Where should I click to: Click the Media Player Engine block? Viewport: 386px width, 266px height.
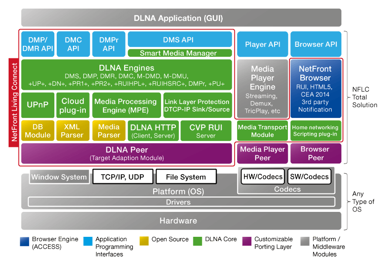pyautogui.click(x=262, y=88)
